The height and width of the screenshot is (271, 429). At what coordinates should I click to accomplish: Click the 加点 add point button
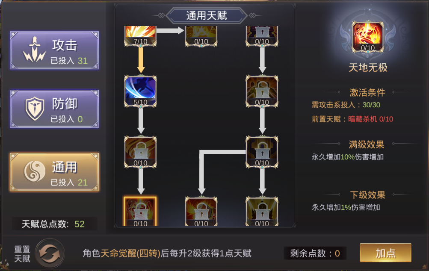[x=385, y=253]
